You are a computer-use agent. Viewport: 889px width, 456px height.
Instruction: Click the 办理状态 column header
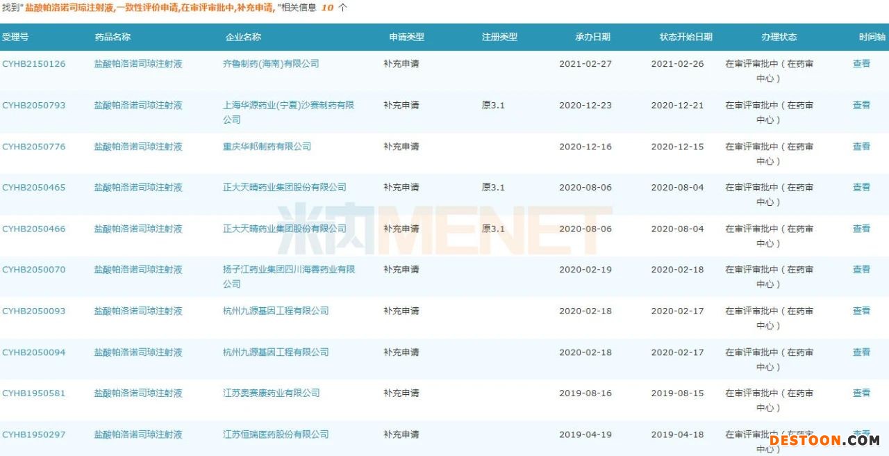[779, 37]
